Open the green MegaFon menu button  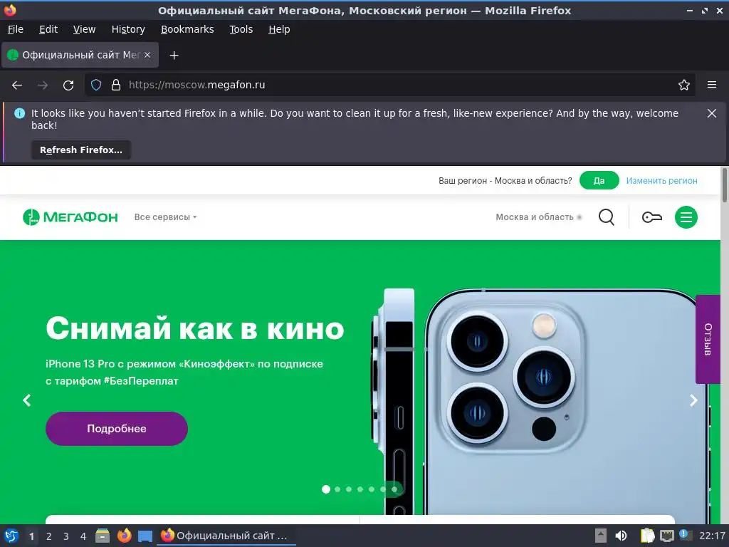tap(686, 217)
